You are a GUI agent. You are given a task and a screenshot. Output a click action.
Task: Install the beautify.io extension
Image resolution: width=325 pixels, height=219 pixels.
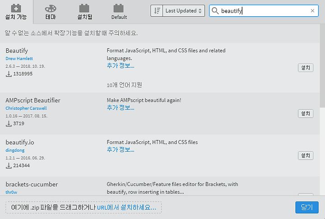pyautogui.click(x=306, y=155)
